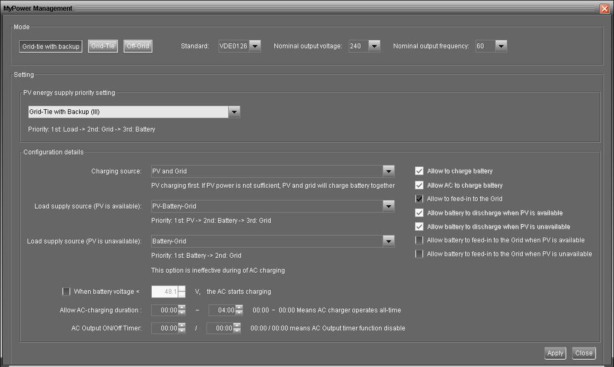
Task: Select Grid-tie with backup mode button
Action: click(50, 46)
